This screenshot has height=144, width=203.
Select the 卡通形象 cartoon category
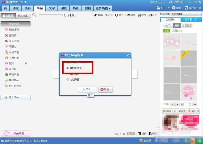point(12,58)
